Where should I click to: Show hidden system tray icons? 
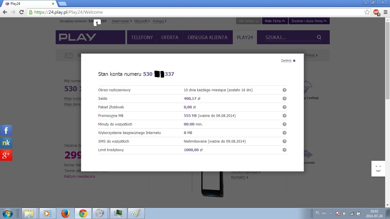[x=331, y=213]
